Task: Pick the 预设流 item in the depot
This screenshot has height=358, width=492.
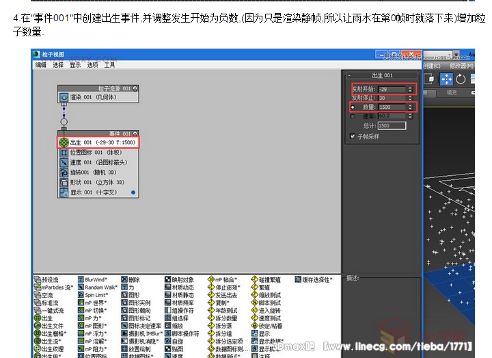Action: (x=46, y=280)
